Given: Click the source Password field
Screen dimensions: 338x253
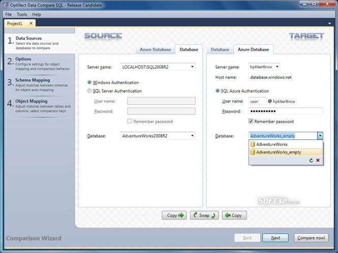Looking at the screenshot, I should click(x=161, y=111).
